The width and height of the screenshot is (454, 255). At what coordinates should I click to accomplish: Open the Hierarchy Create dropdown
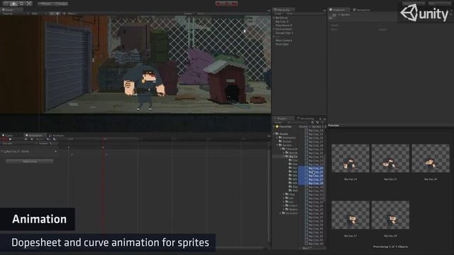[x=278, y=13]
